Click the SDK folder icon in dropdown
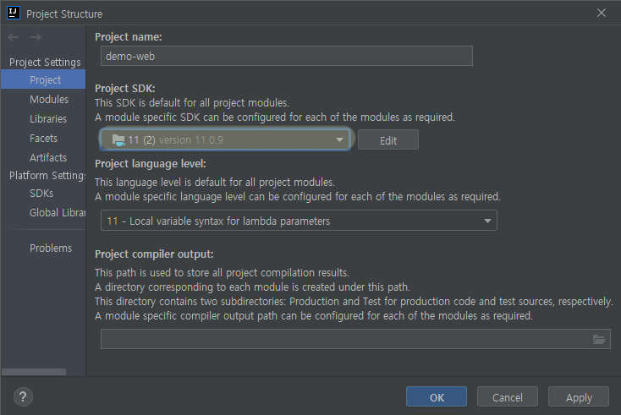621x415 pixels. [x=118, y=140]
